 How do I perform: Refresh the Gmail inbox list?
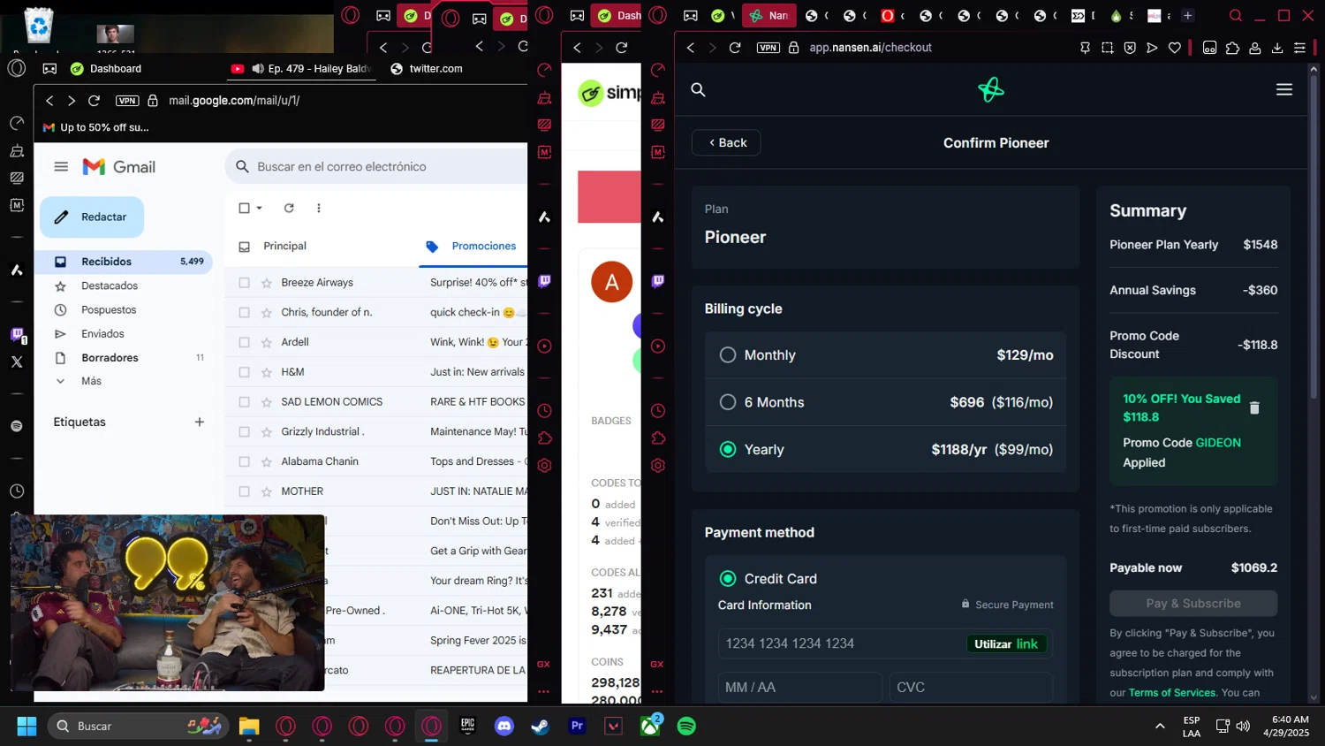[289, 208]
